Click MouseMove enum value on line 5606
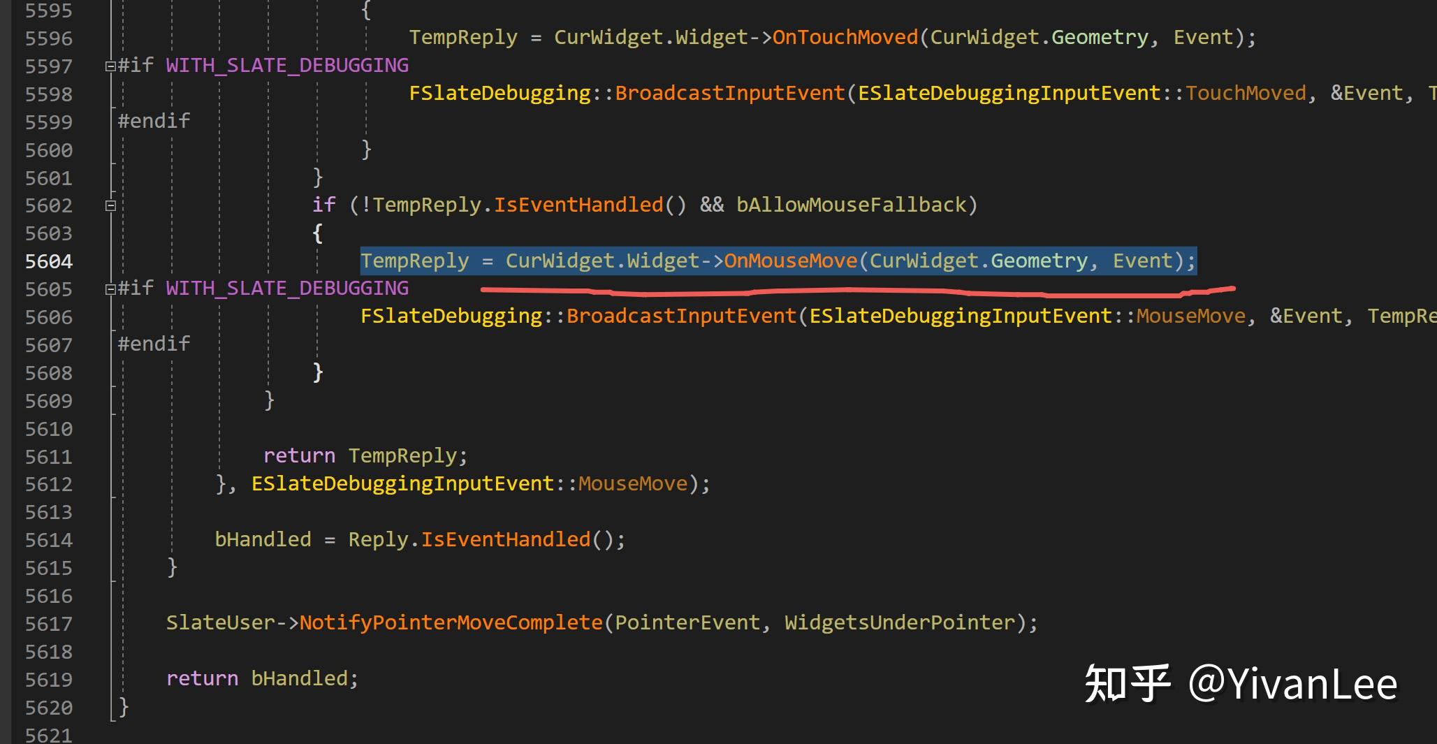 [1191, 316]
